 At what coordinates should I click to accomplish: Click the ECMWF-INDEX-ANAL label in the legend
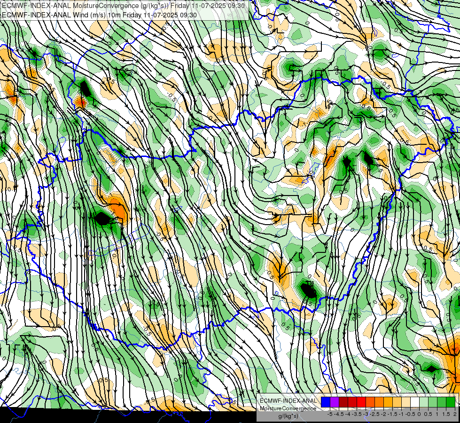[x=288, y=401]
